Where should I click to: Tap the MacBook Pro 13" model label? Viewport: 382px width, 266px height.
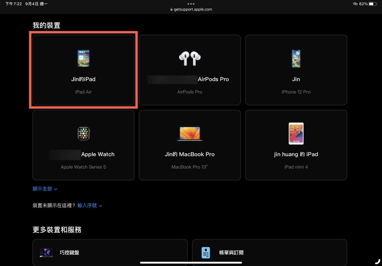(190, 167)
